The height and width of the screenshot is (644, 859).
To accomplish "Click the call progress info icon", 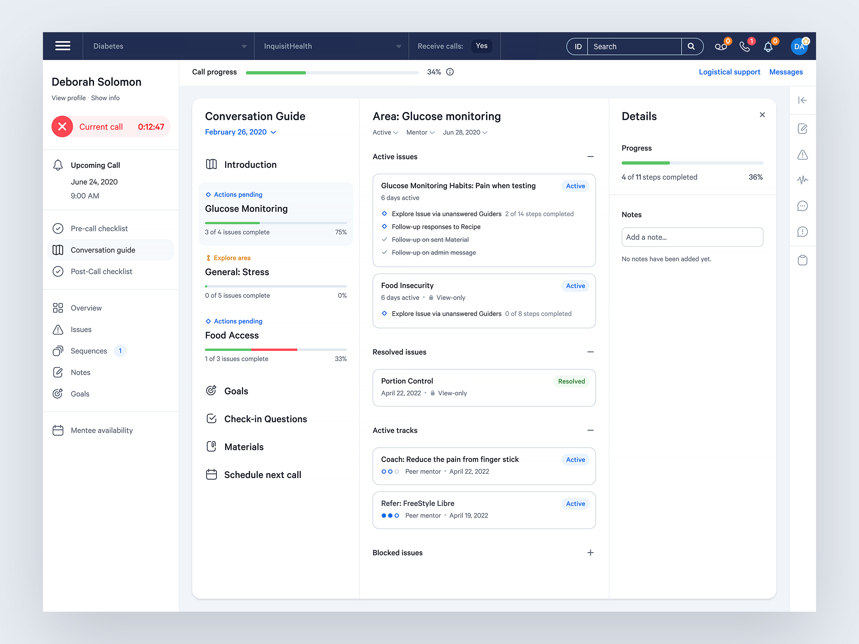I will click(450, 72).
